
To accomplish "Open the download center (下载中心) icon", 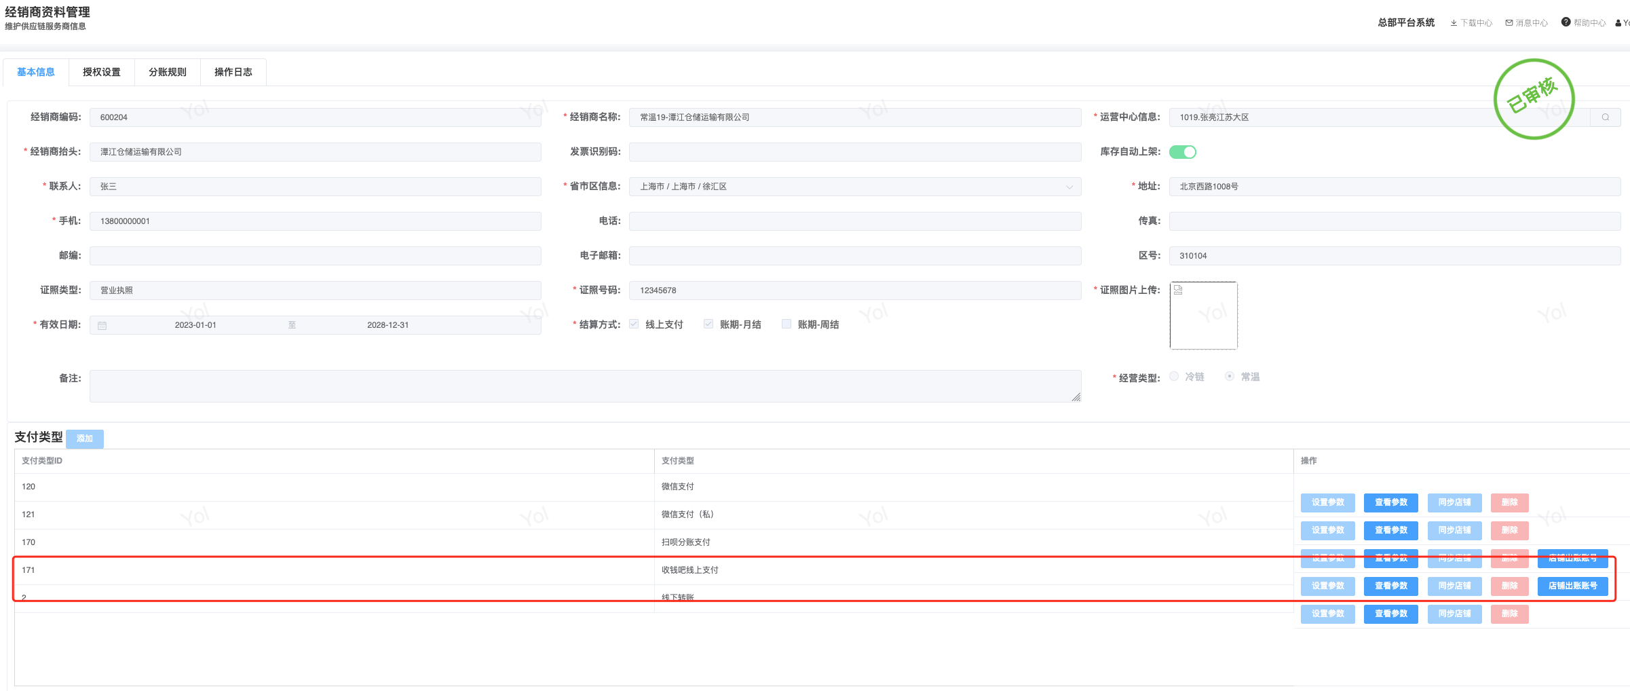I will pyautogui.click(x=1454, y=23).
